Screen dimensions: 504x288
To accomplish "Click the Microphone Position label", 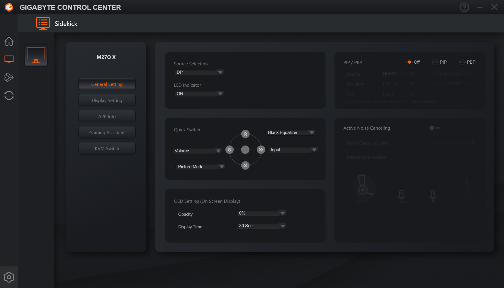I will (366, 157).
